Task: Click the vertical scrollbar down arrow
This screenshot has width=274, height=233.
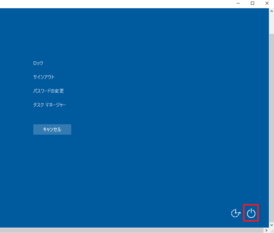Action: point(271,225)
